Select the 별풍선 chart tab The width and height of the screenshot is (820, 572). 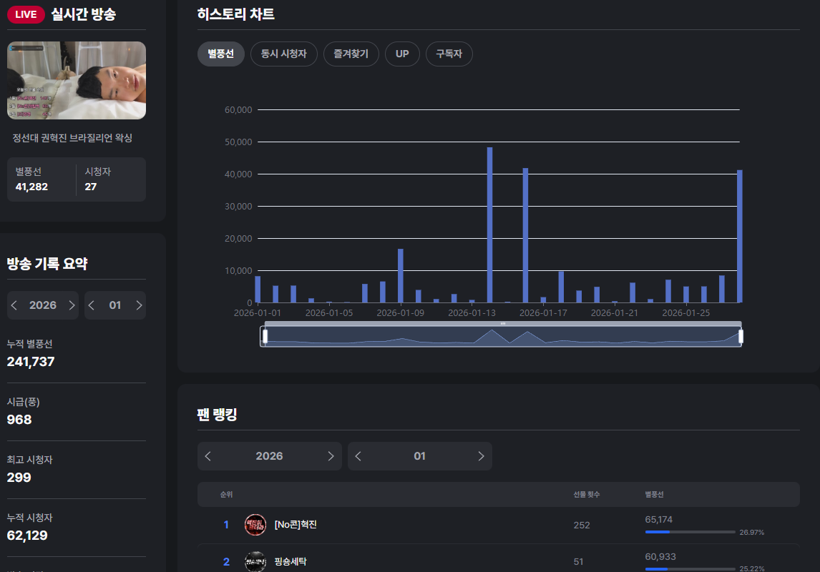pyautogui.click(x=220, y=54)
